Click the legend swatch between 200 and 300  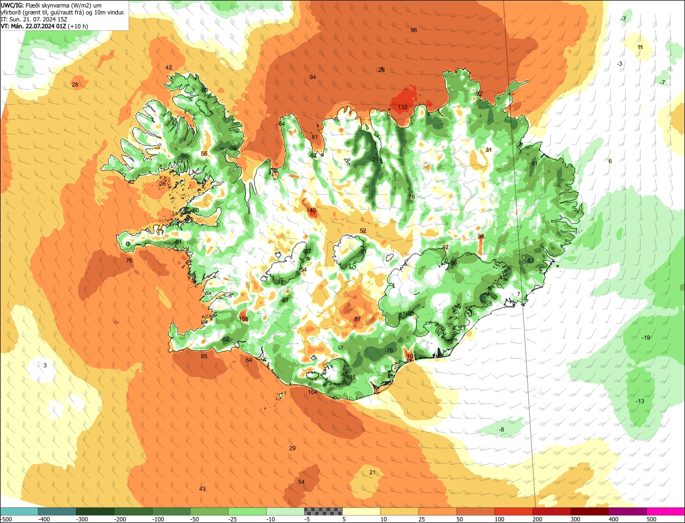coord(551,511)
